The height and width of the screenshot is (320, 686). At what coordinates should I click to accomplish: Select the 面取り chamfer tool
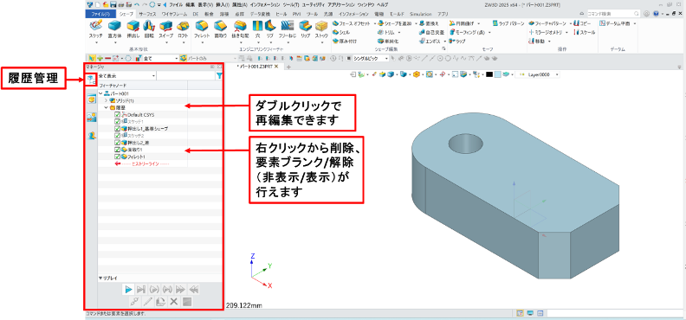pos(220,29)
